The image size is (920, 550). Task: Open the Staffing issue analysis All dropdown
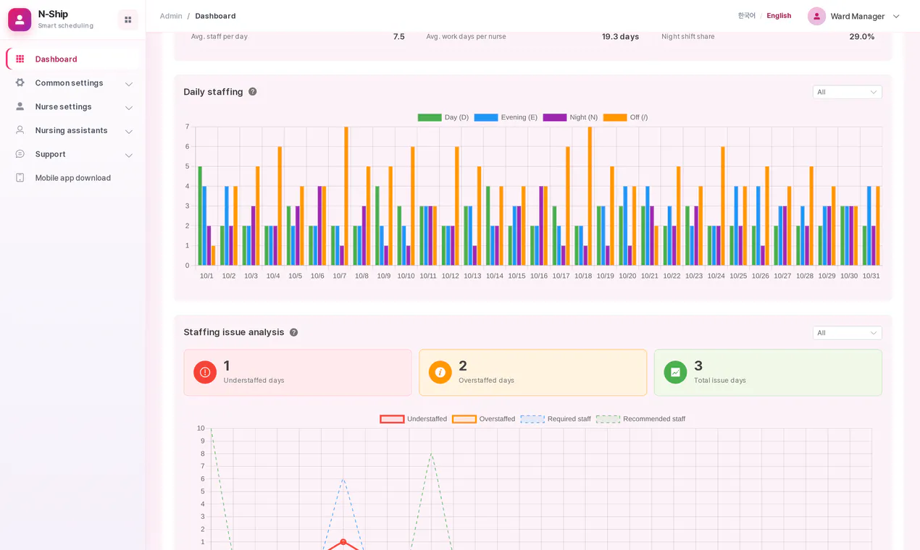[847, 333]
